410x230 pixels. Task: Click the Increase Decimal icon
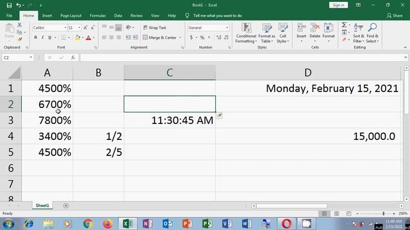pos(219,38)
